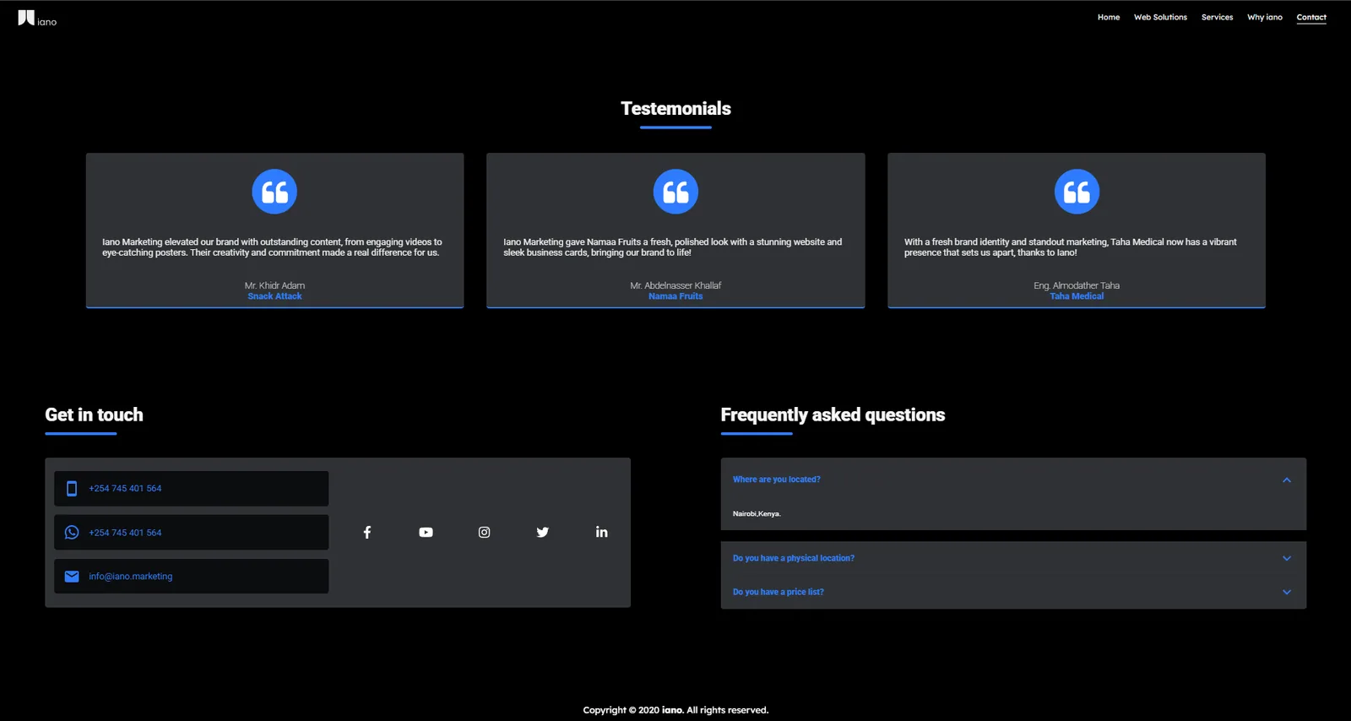Click the Namaa Fruits company name
This screenshot has height=721, width=1351.
pos(675,296)
